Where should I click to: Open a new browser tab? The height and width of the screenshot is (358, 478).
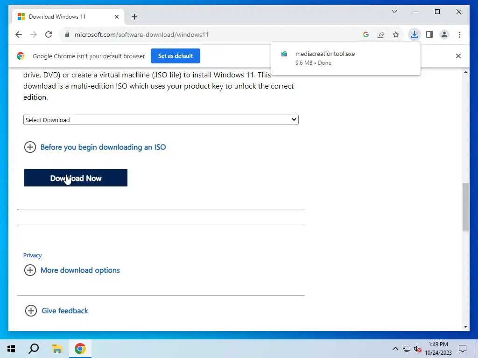134,17
